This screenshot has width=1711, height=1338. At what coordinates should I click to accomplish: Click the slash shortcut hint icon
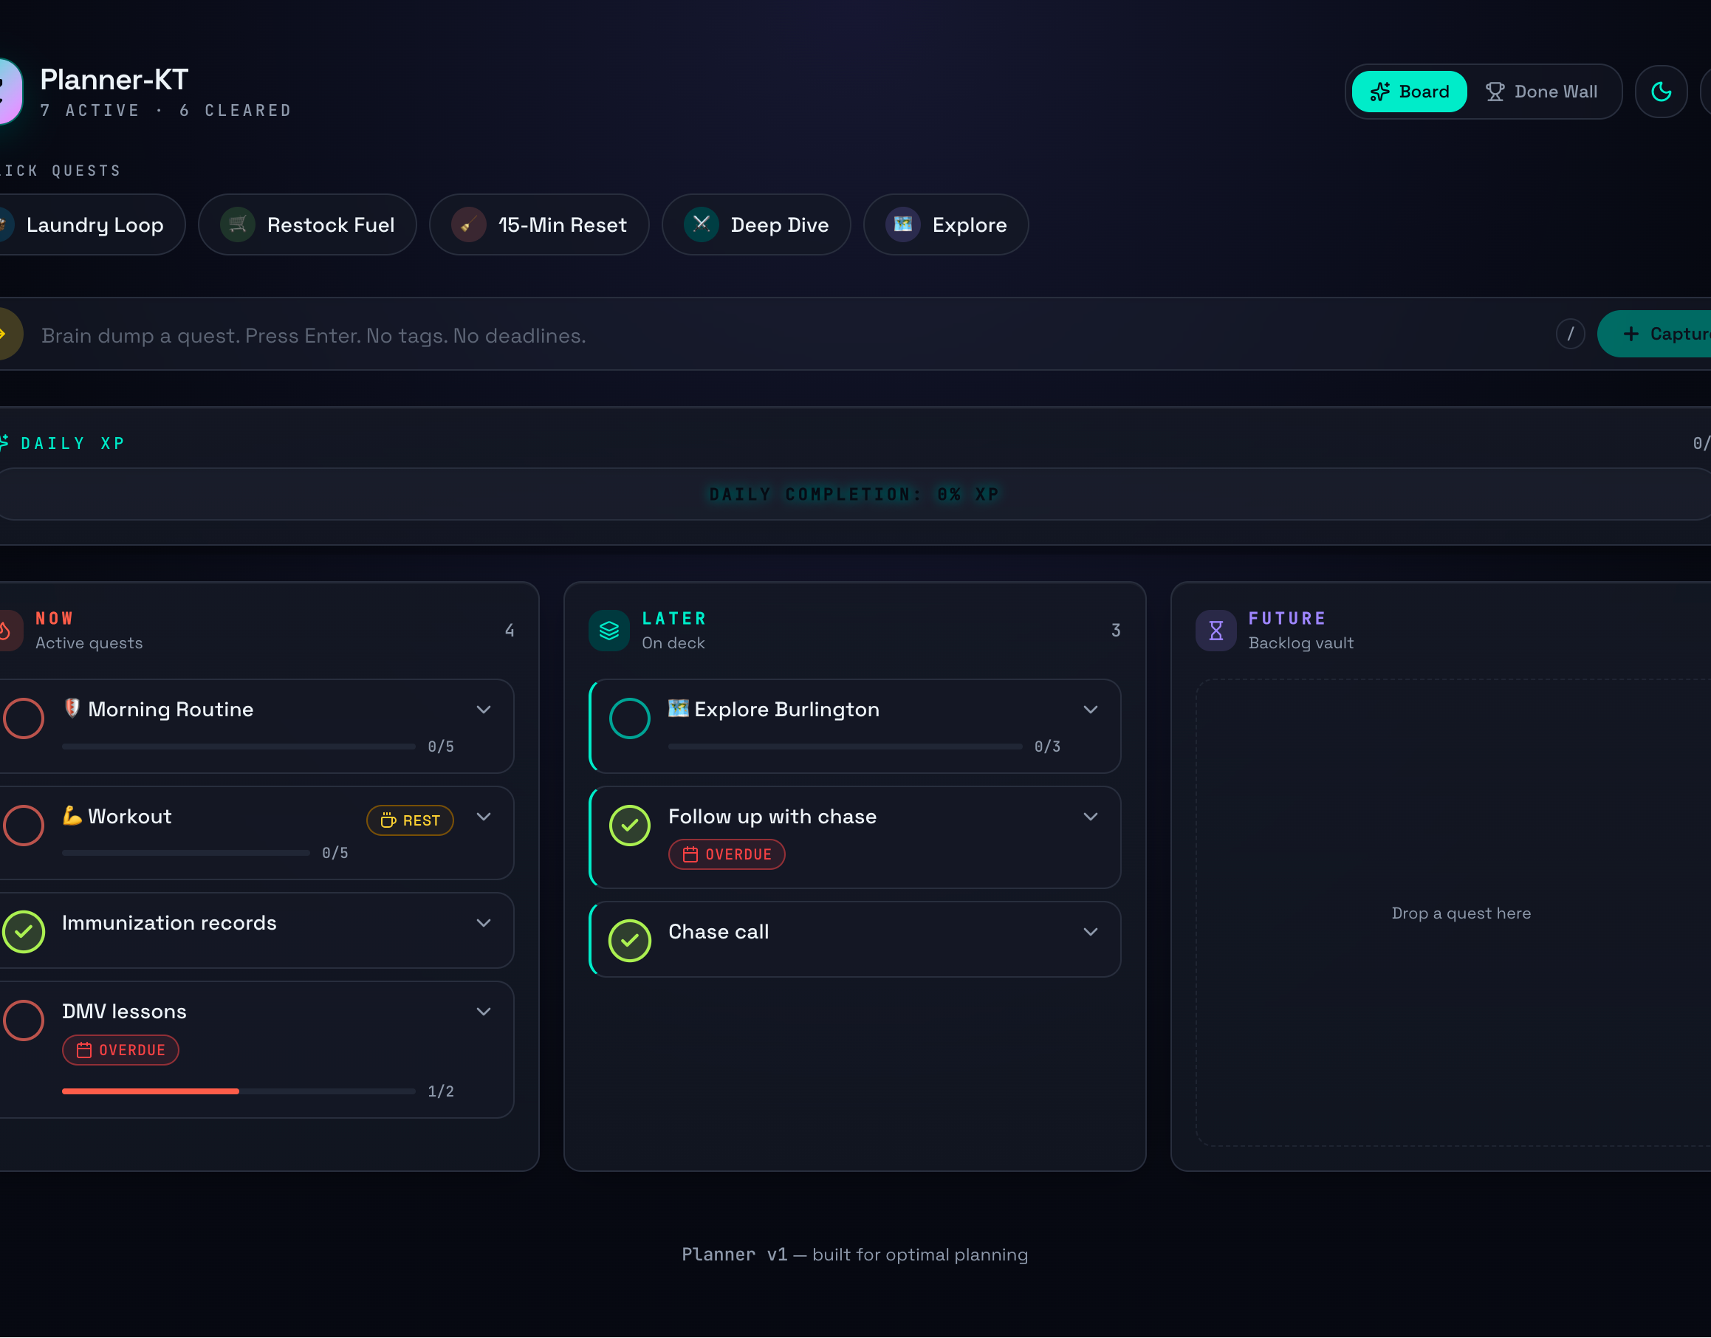click(x=1570, y=334)
